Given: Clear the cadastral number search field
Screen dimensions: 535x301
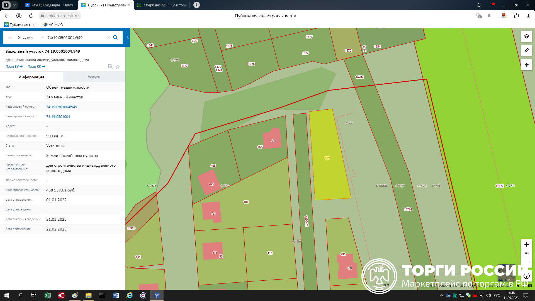Looking at the screenshot, I should click(109, 37).
